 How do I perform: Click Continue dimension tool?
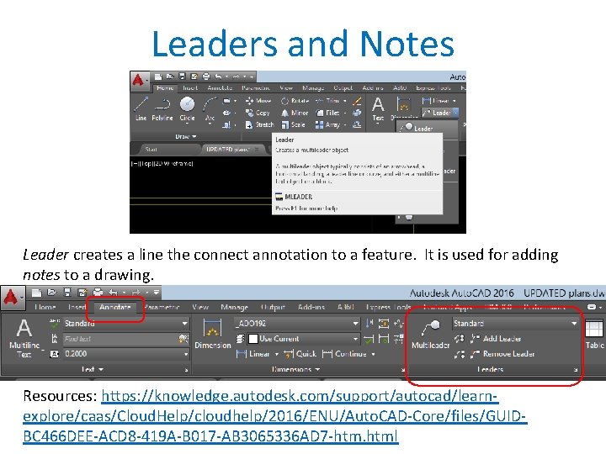point(344,354)
